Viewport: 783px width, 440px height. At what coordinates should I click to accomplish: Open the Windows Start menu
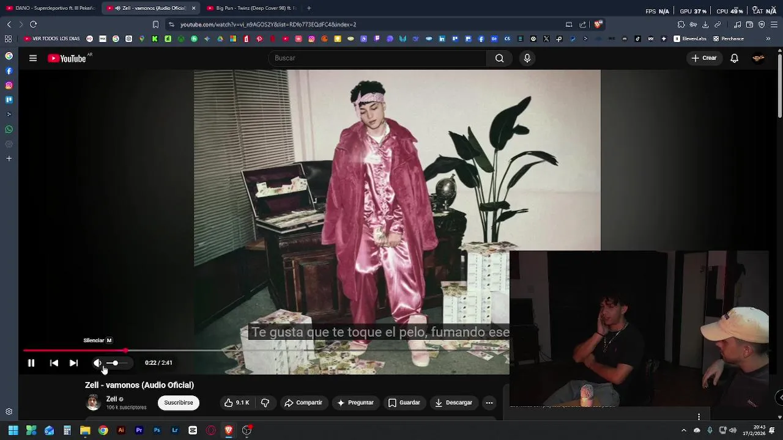tap(13, 430)
